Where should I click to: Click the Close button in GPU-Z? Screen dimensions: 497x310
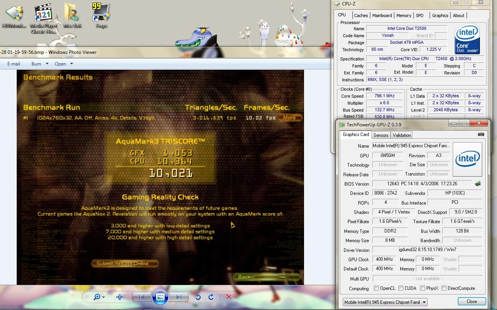click(x=472, y=301)
